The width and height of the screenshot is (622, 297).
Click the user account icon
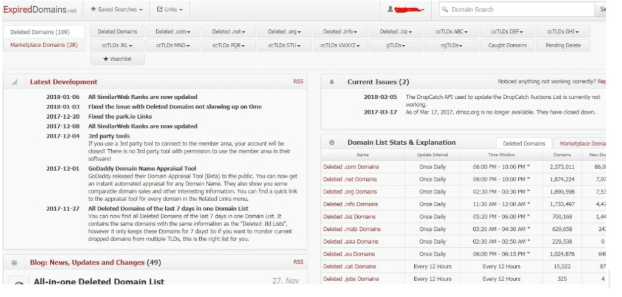pos(392,10)
